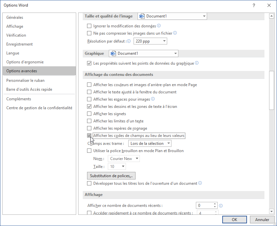Click info icon after 'points de données du graphique'

pos(197,63)
